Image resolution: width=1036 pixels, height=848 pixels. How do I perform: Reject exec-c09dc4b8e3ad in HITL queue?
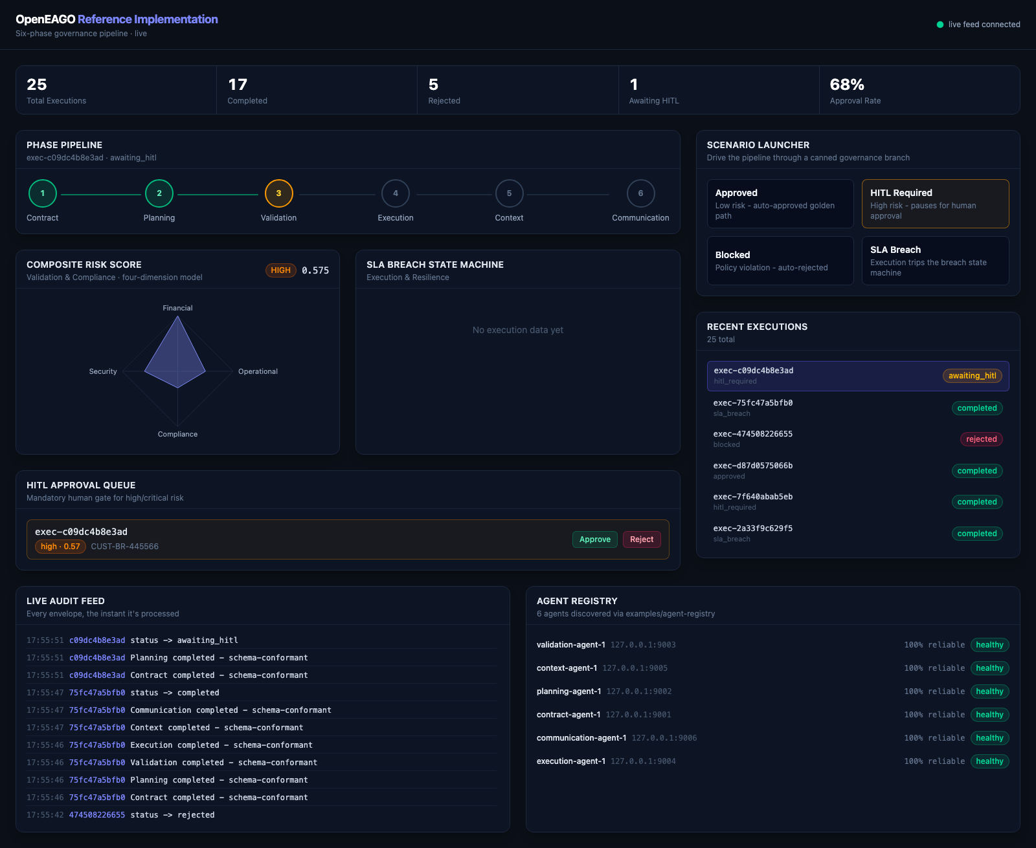(x=642, y=539)
